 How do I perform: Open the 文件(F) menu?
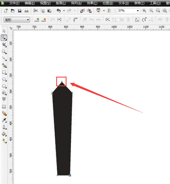click(14, 3)
